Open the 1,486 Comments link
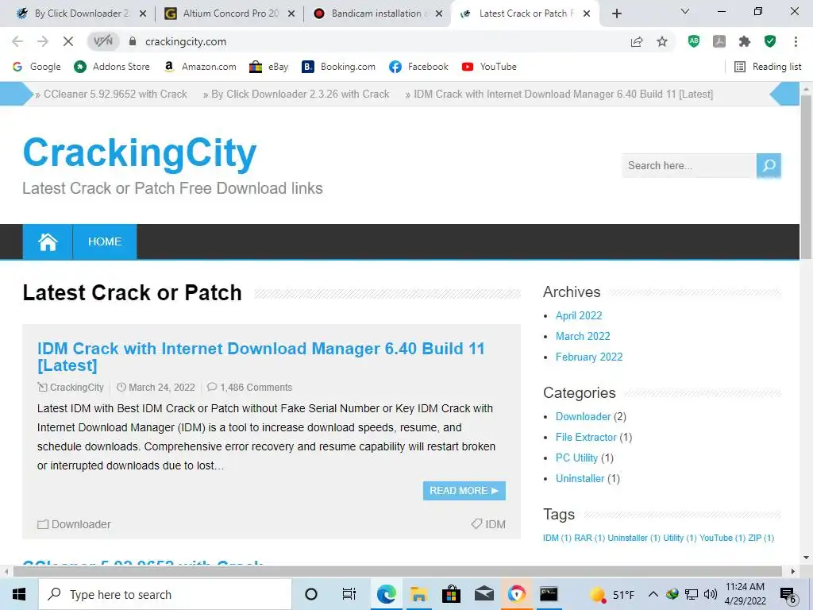Image resolution: width=813 pixels, height=610 pixels. click(x=256, y=388)
